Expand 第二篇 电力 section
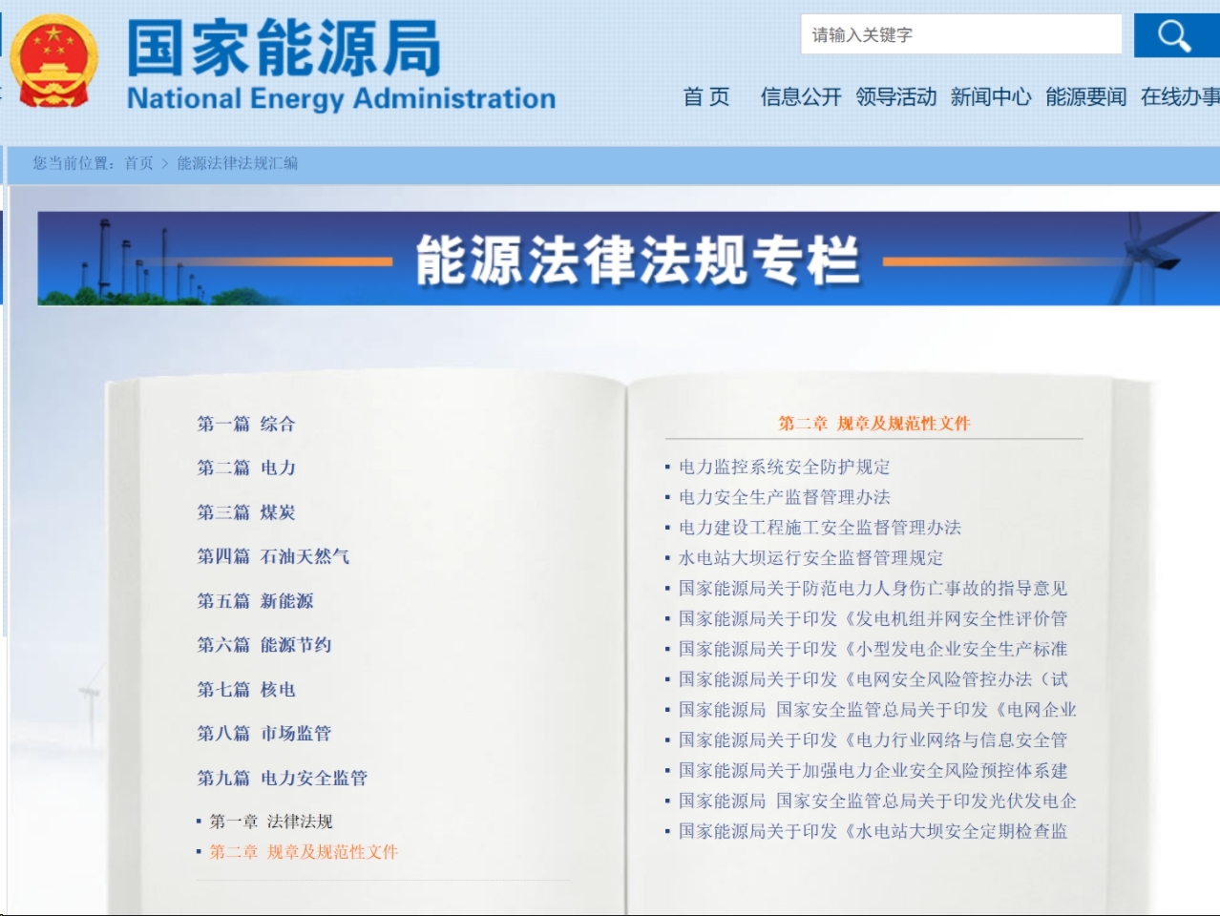 (246, 468)
